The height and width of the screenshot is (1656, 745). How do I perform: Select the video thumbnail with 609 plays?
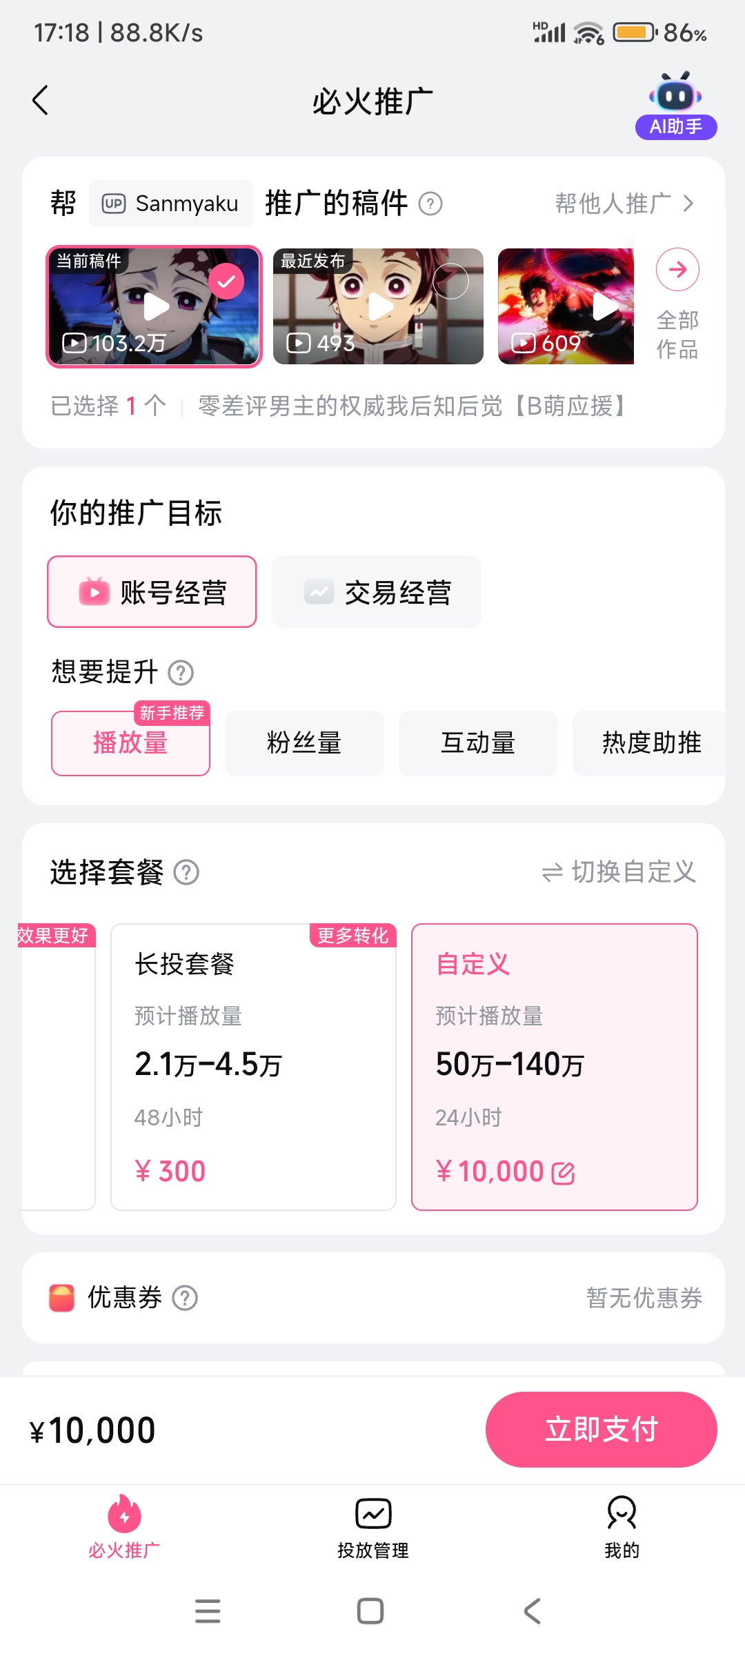(566, 306)
